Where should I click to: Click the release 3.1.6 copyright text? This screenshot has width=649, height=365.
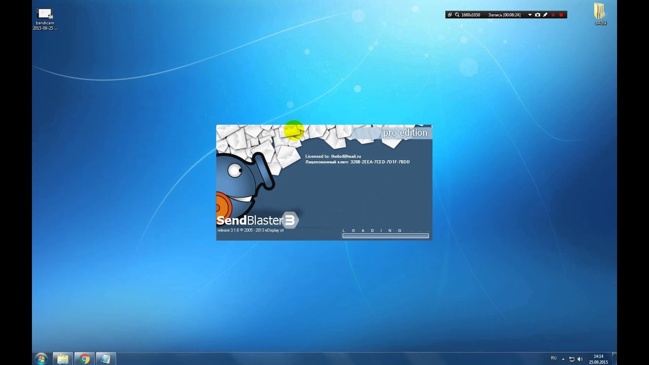(250, 230)
